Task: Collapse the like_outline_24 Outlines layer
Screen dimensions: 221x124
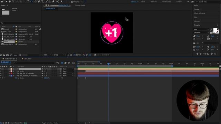Action: [x=9, y=76]
